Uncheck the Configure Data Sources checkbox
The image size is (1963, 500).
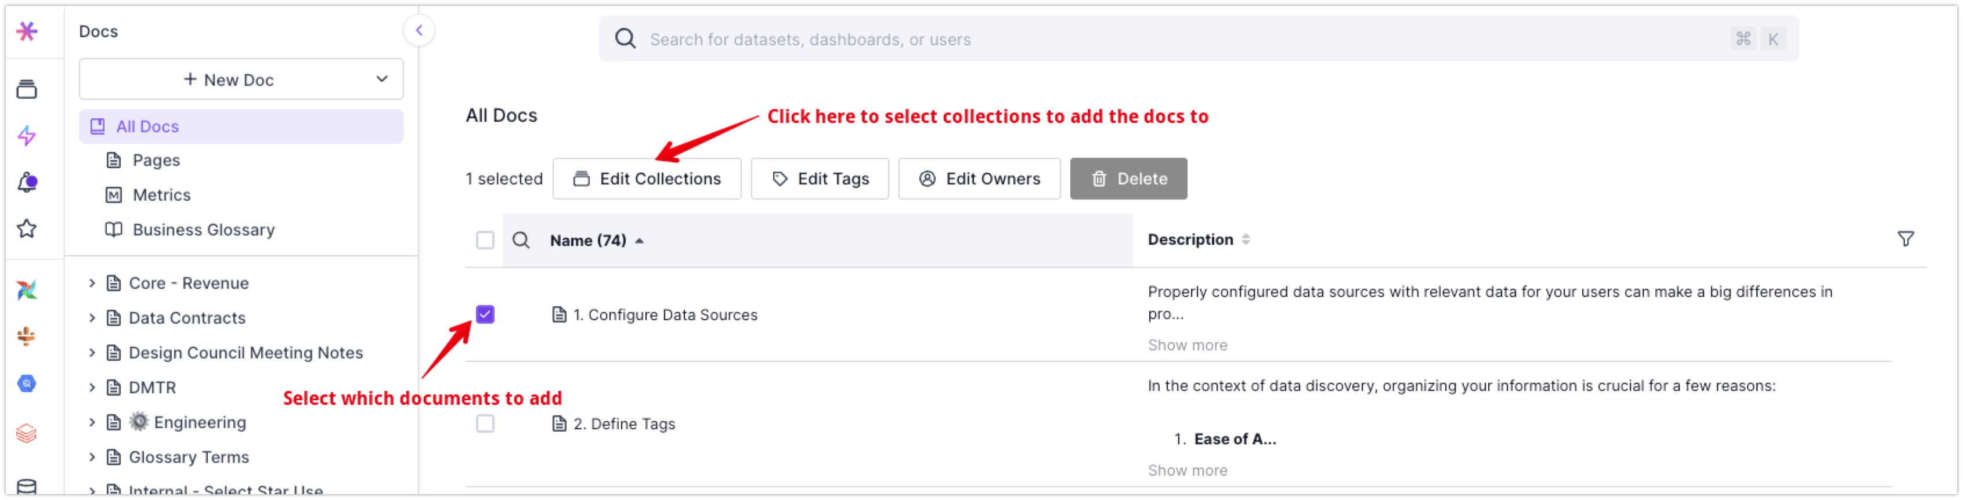(485, 314)
